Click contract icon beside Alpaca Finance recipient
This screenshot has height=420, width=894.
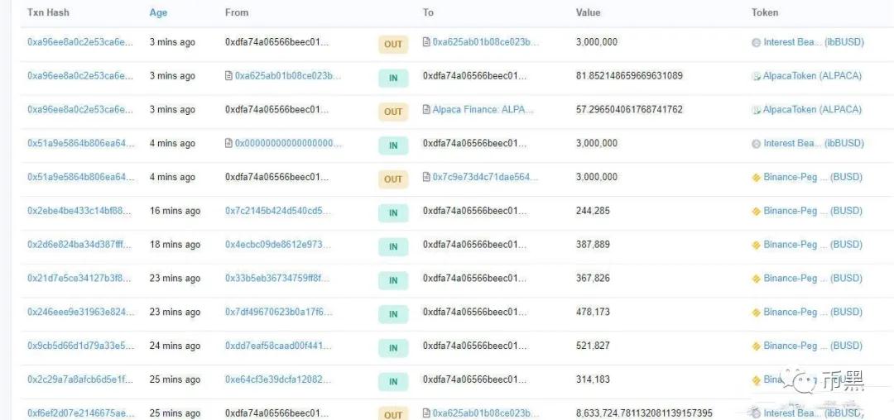pos(426,109)
